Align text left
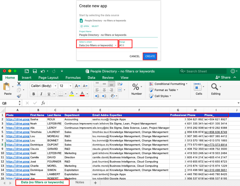 click(x=97, y=90)
